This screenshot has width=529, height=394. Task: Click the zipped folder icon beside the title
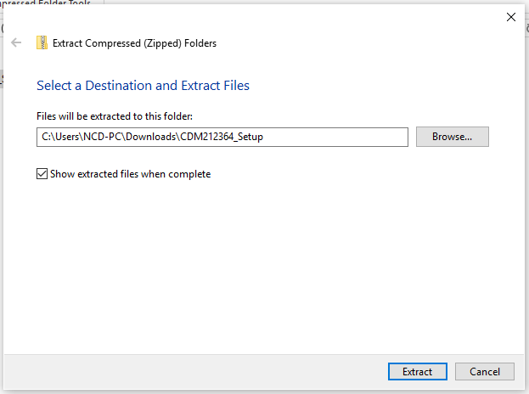pyautogui.click(x=42, y=42)
